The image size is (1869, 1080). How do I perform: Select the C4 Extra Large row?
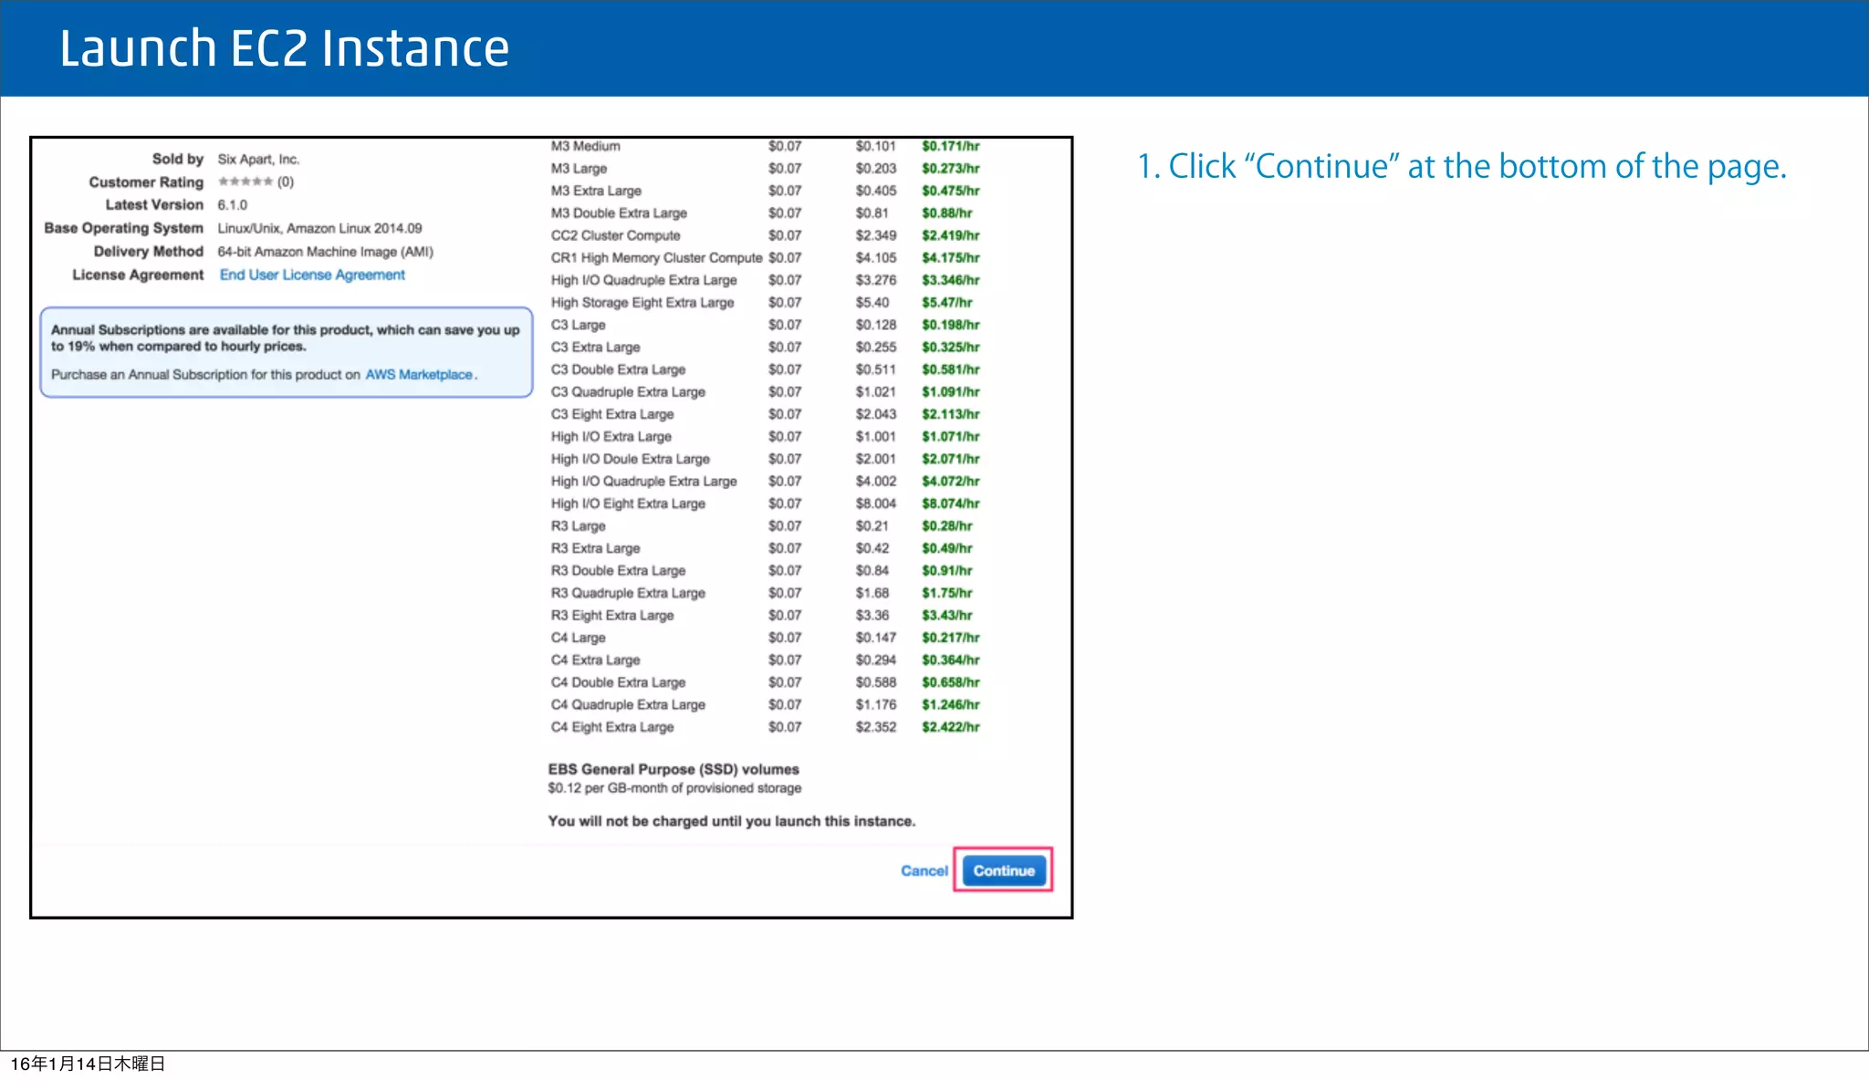click(765, 660)
